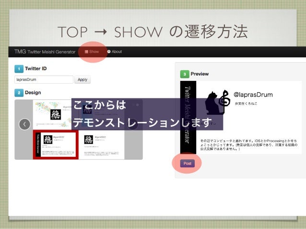Viewport: 306px width, 229px height.
Task: Select the plain white bottom-right card design
Action: tap(102, 145)
